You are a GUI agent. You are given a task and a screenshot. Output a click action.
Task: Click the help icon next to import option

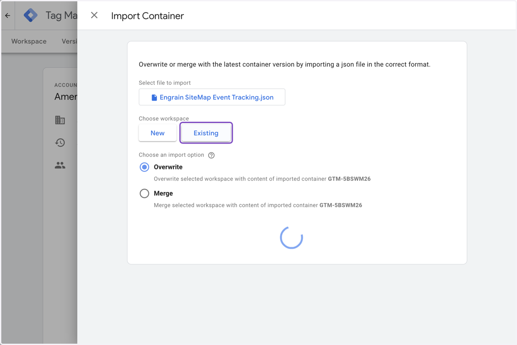[211, 155]
